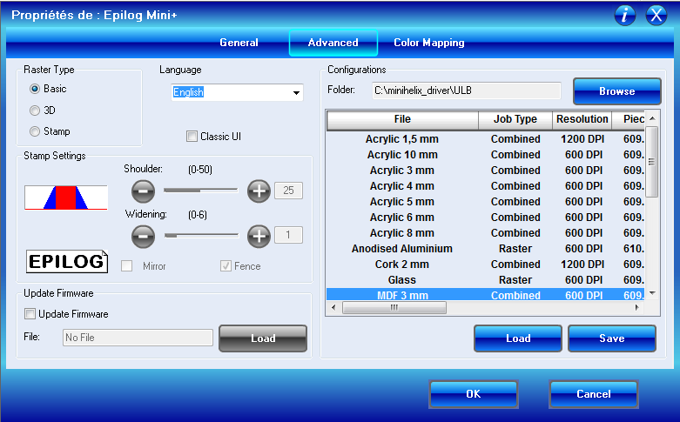The image size is (680, 422).
Task: Click Raster job type in Glass row
Action: (515, 280)
